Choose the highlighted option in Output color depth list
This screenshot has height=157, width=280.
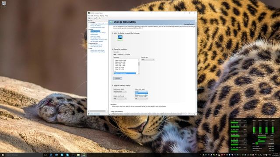coord(141,93)
